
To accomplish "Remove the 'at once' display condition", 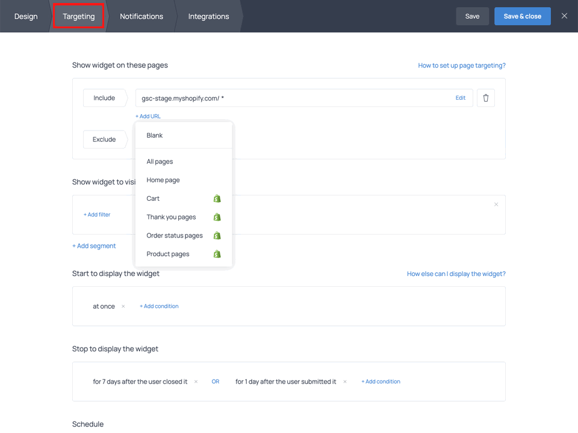I will pos(123,306).
